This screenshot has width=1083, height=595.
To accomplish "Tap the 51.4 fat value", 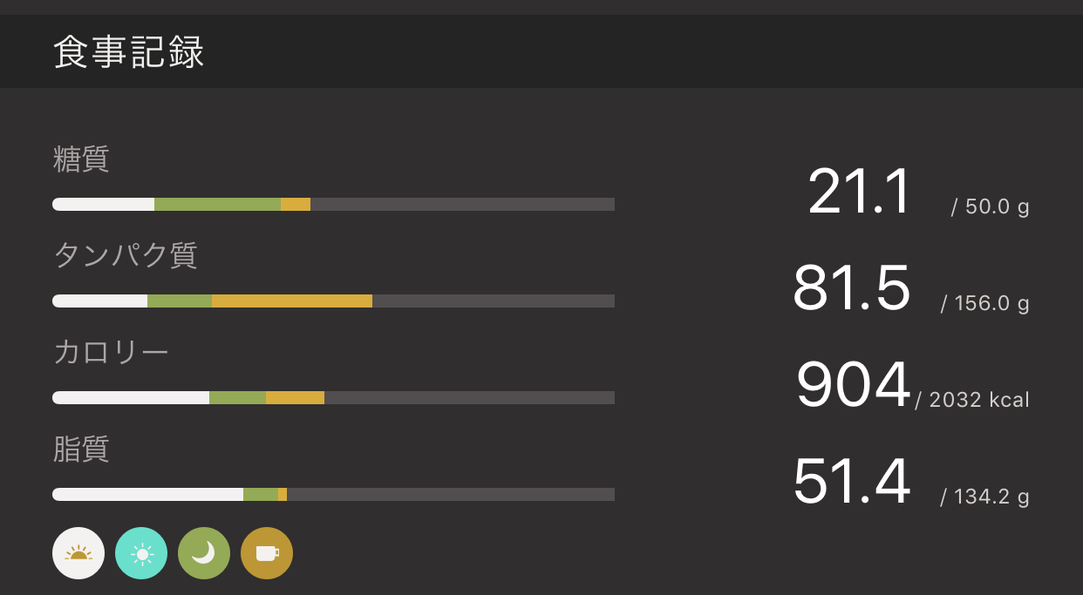I will coord(851,482).
